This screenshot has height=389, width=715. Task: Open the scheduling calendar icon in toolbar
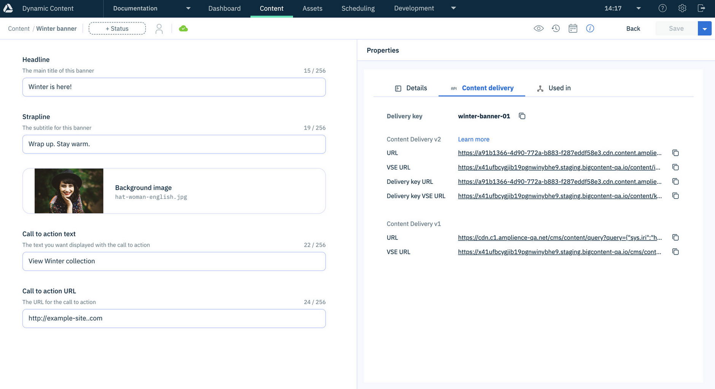pyautogui.click(x=573, y=29)
